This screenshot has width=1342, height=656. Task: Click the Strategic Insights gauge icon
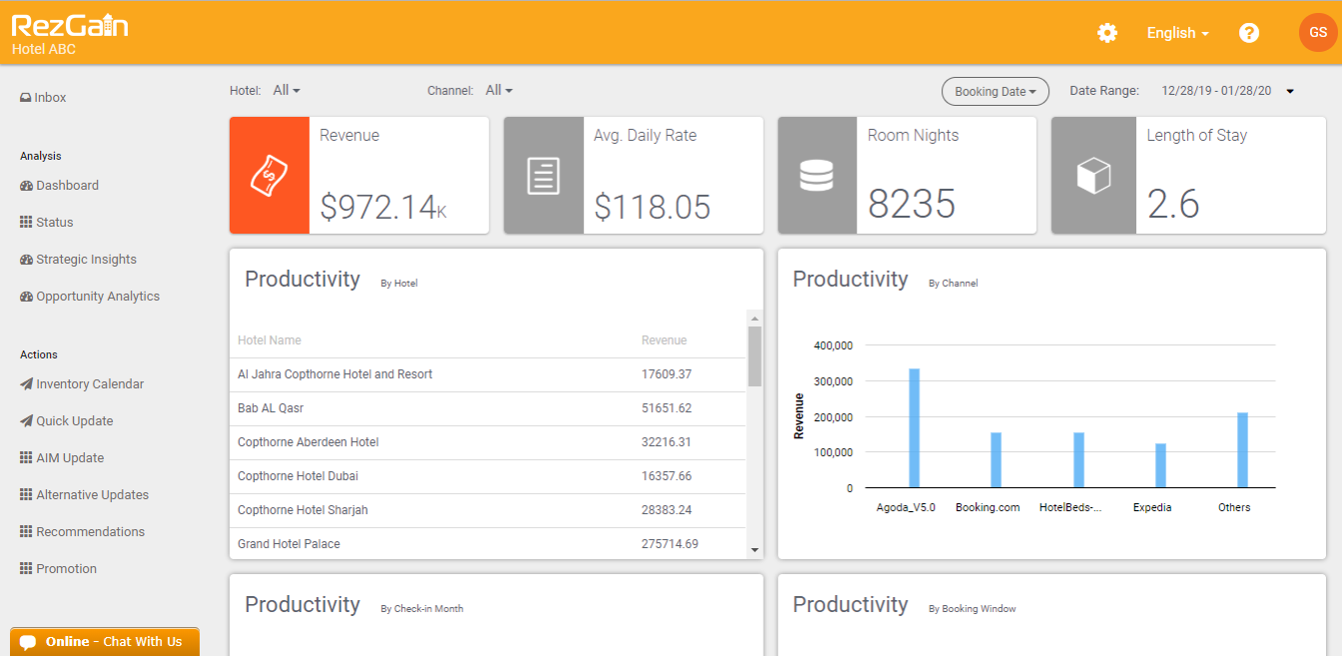[x=26, y=260]
